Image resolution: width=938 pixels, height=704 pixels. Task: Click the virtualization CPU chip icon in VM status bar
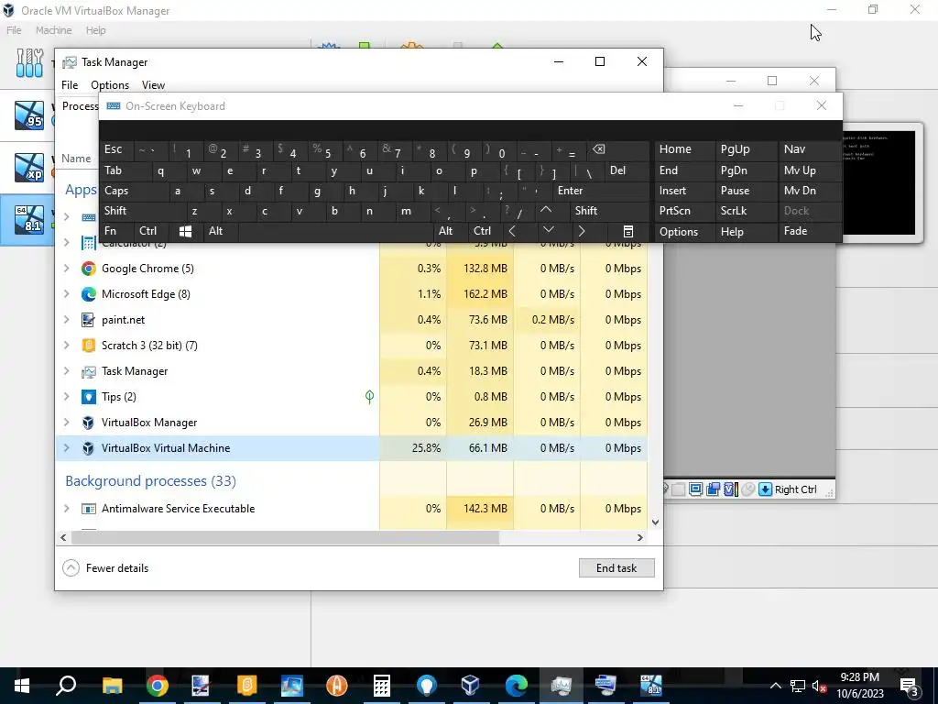click(x=730, y=489)
